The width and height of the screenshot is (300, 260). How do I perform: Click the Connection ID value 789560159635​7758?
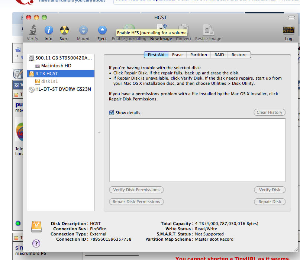110,239
